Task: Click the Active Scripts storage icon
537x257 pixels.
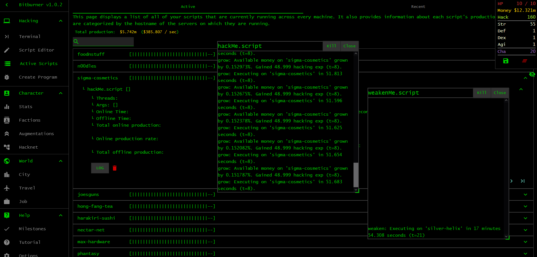Action: [8, 64]
